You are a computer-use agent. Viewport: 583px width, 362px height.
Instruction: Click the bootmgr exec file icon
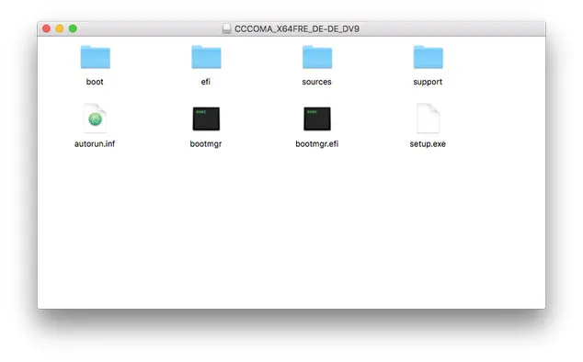[206, 119]
